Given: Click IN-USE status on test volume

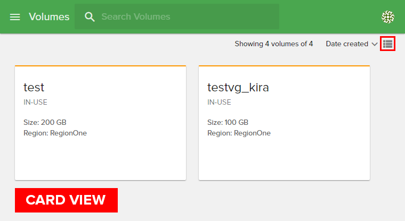Looking at the screenshot, I should (36, 103).
